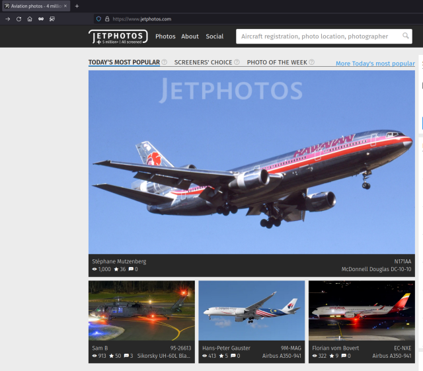Open the Social menu
Viewport: 423px width, 371px height.
(214, 36)
